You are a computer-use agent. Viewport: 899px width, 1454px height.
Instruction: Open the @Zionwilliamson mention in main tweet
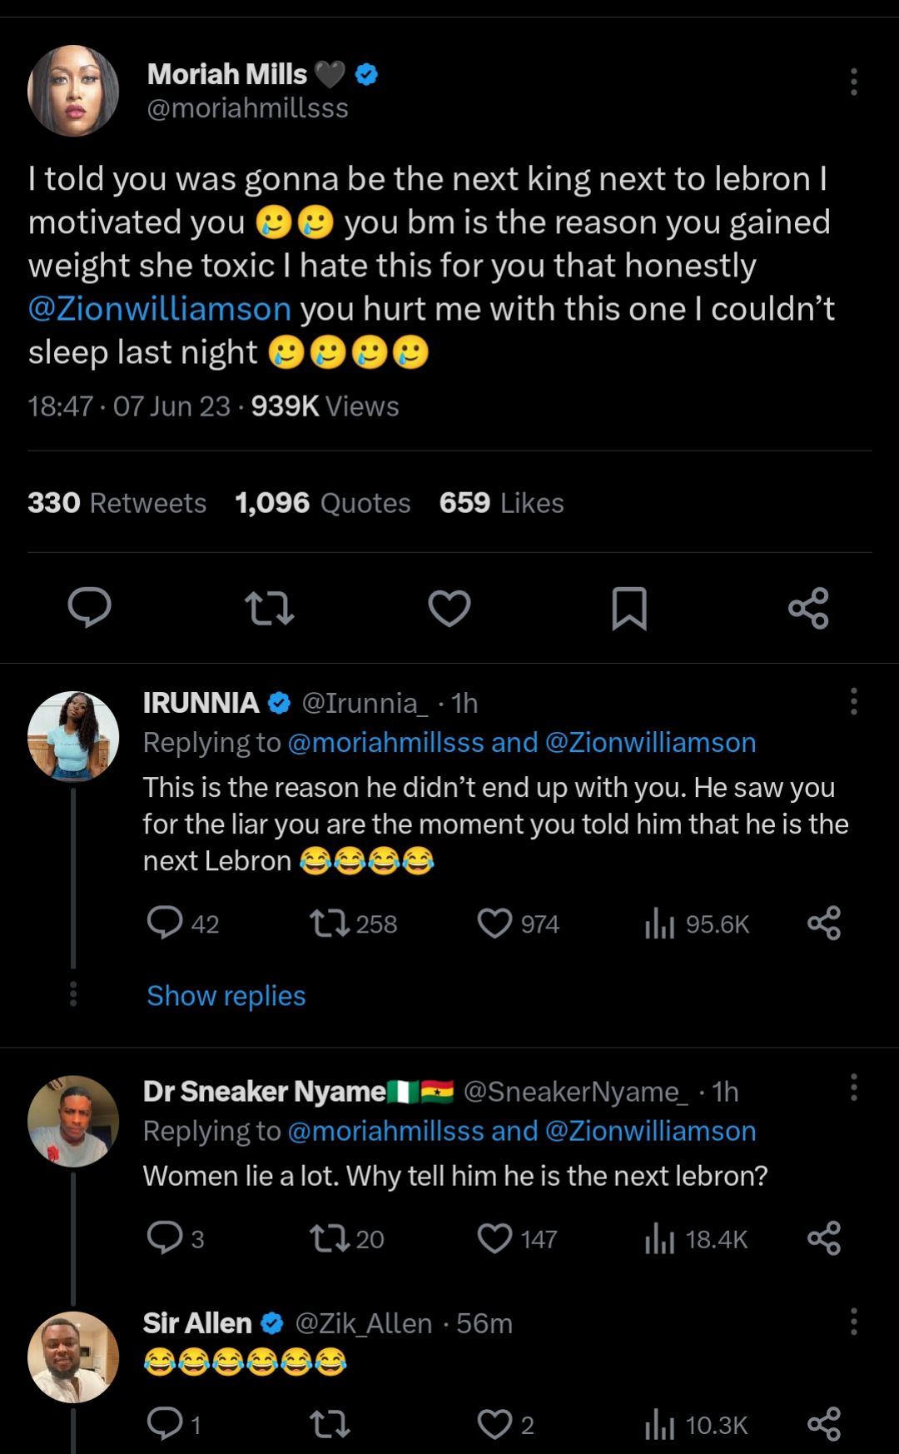click(160, 309)
